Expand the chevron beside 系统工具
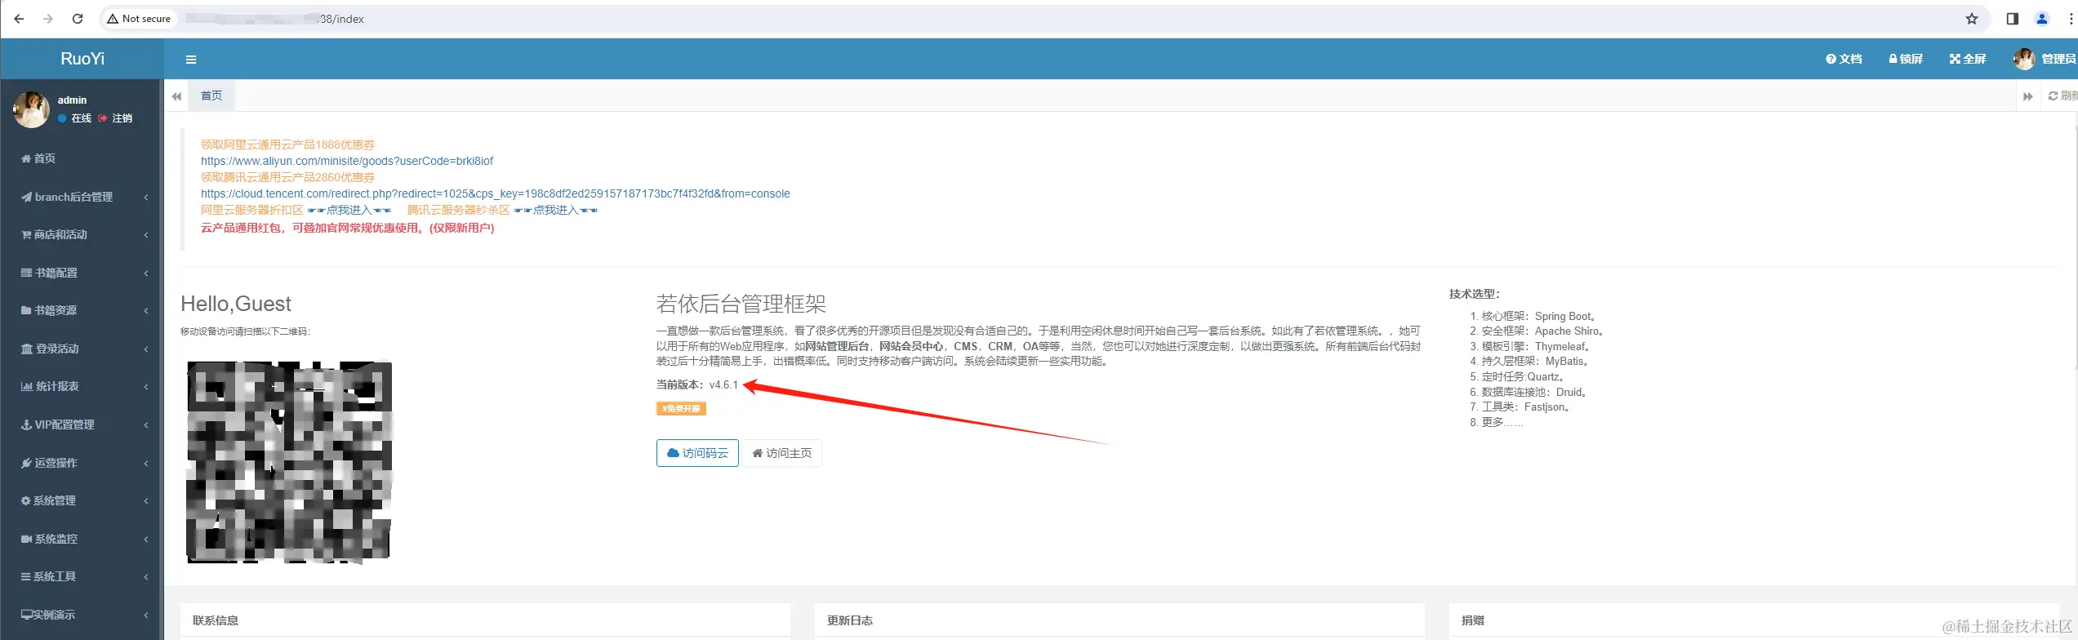The height and width of the screenshot is (640, 2078). (146, 577)
